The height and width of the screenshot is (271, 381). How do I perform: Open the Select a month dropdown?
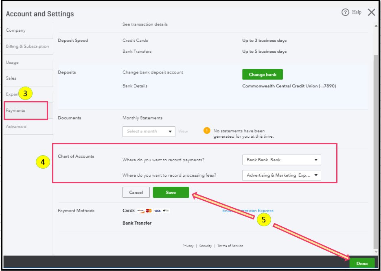click(x=149, y=131)
